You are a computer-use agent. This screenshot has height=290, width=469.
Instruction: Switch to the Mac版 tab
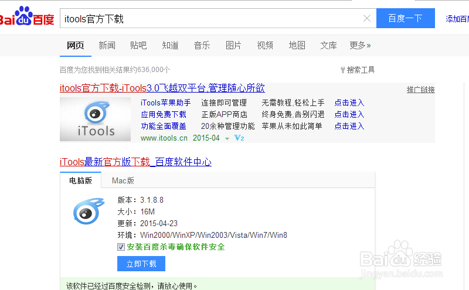[123, 180]
